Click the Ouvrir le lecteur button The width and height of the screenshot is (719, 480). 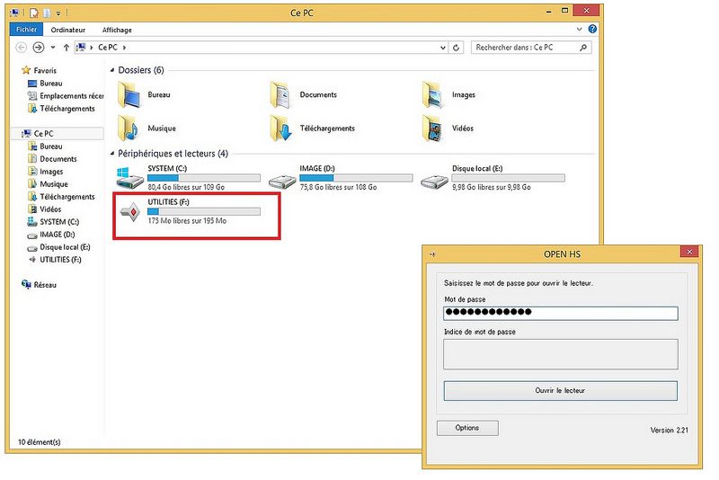(x=560, y=391)
